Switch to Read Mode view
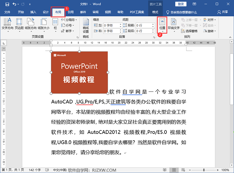This screenshot has width=234, height=173. click(165, 170)
